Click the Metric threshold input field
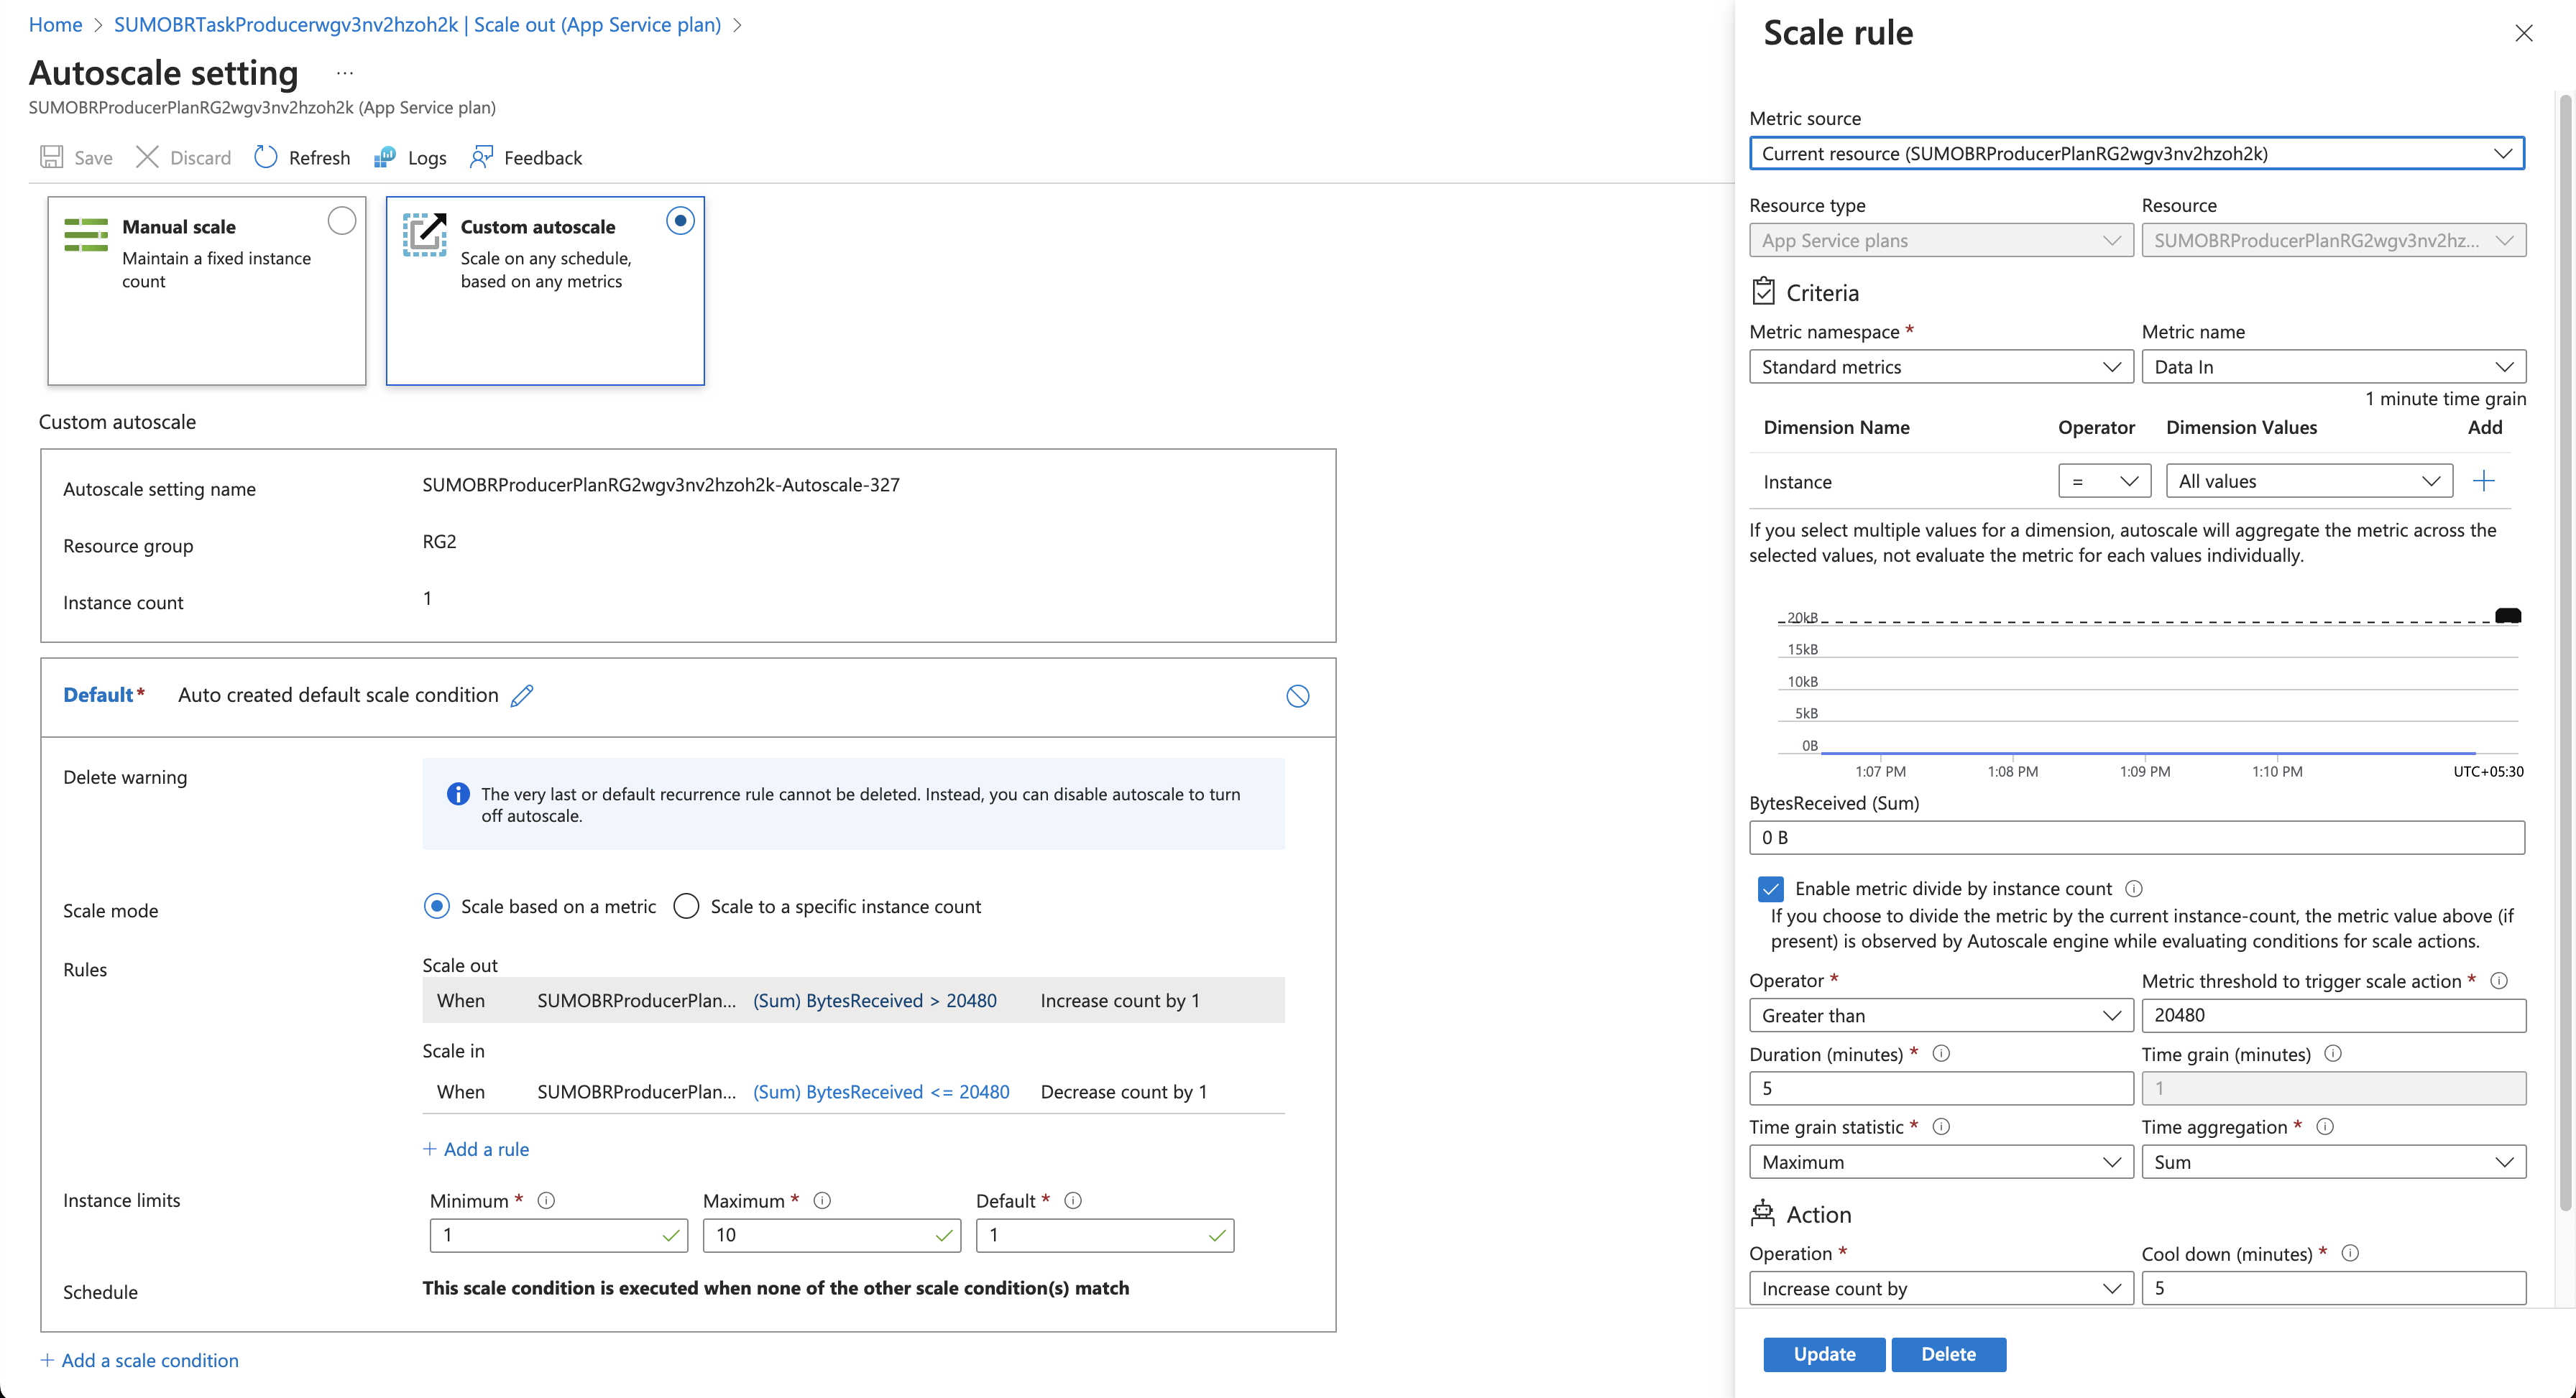This screenshot has height=1398, width=2576. tap(2333, 1015)
